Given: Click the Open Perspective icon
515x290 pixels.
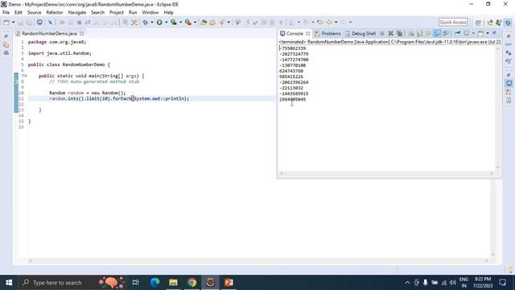Looking at the screenshot, I should [x=478, y=23].
